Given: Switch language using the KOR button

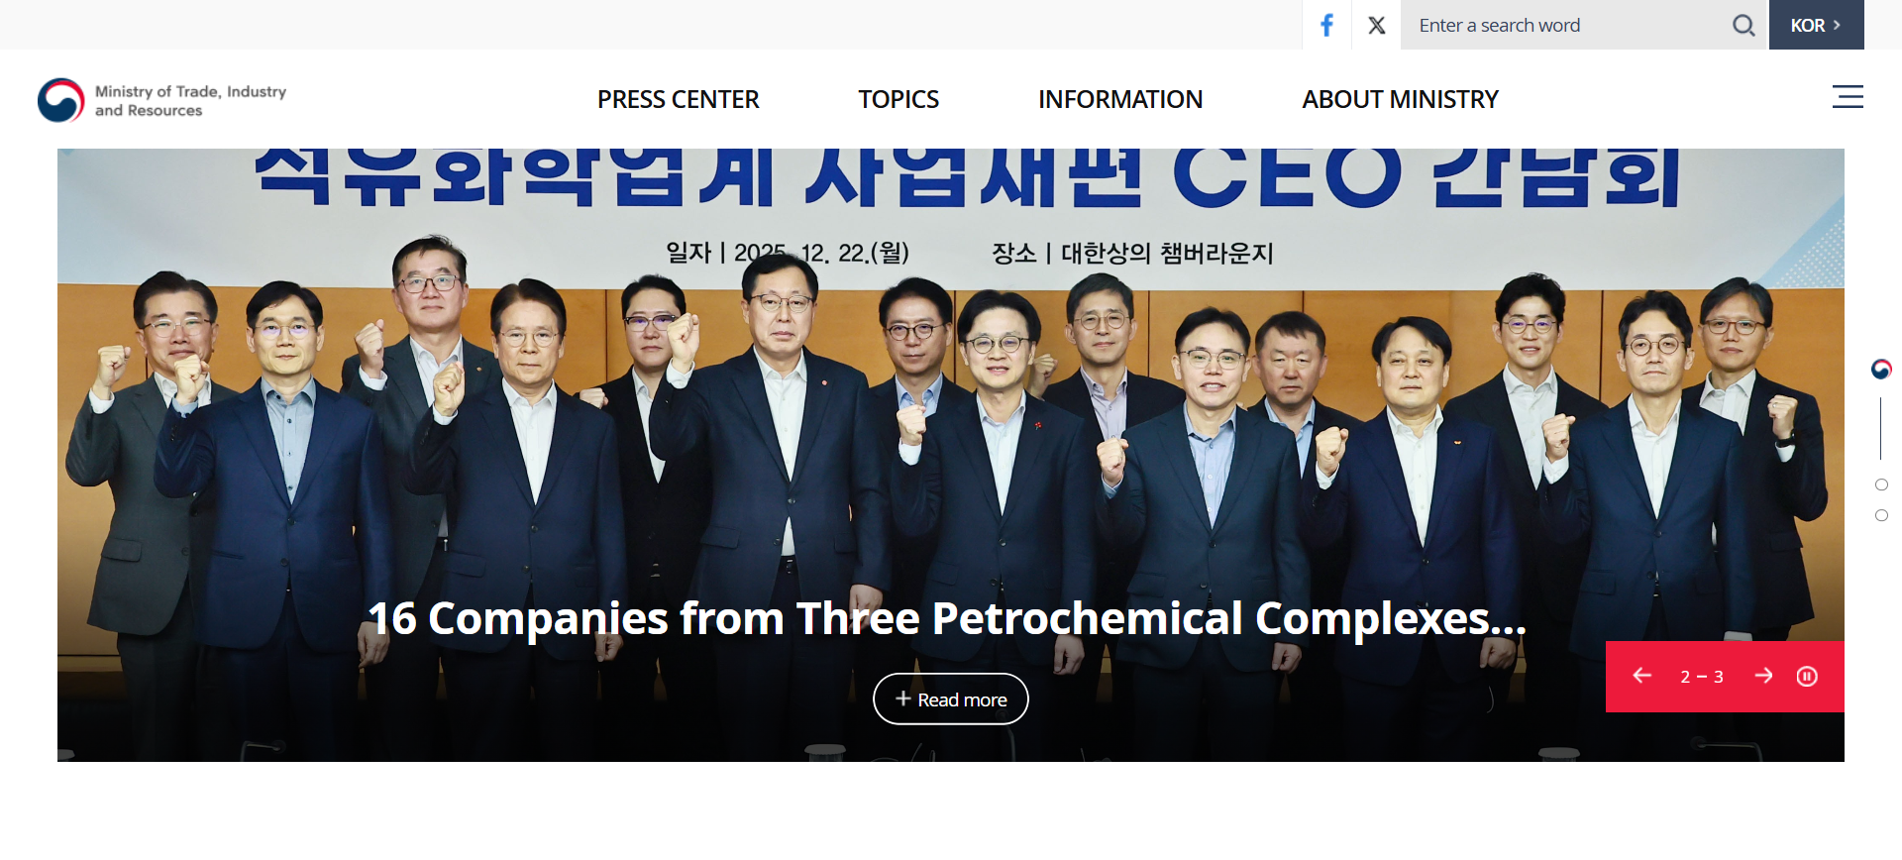Looking at the screenshot, I should [x=1816, y=25].
